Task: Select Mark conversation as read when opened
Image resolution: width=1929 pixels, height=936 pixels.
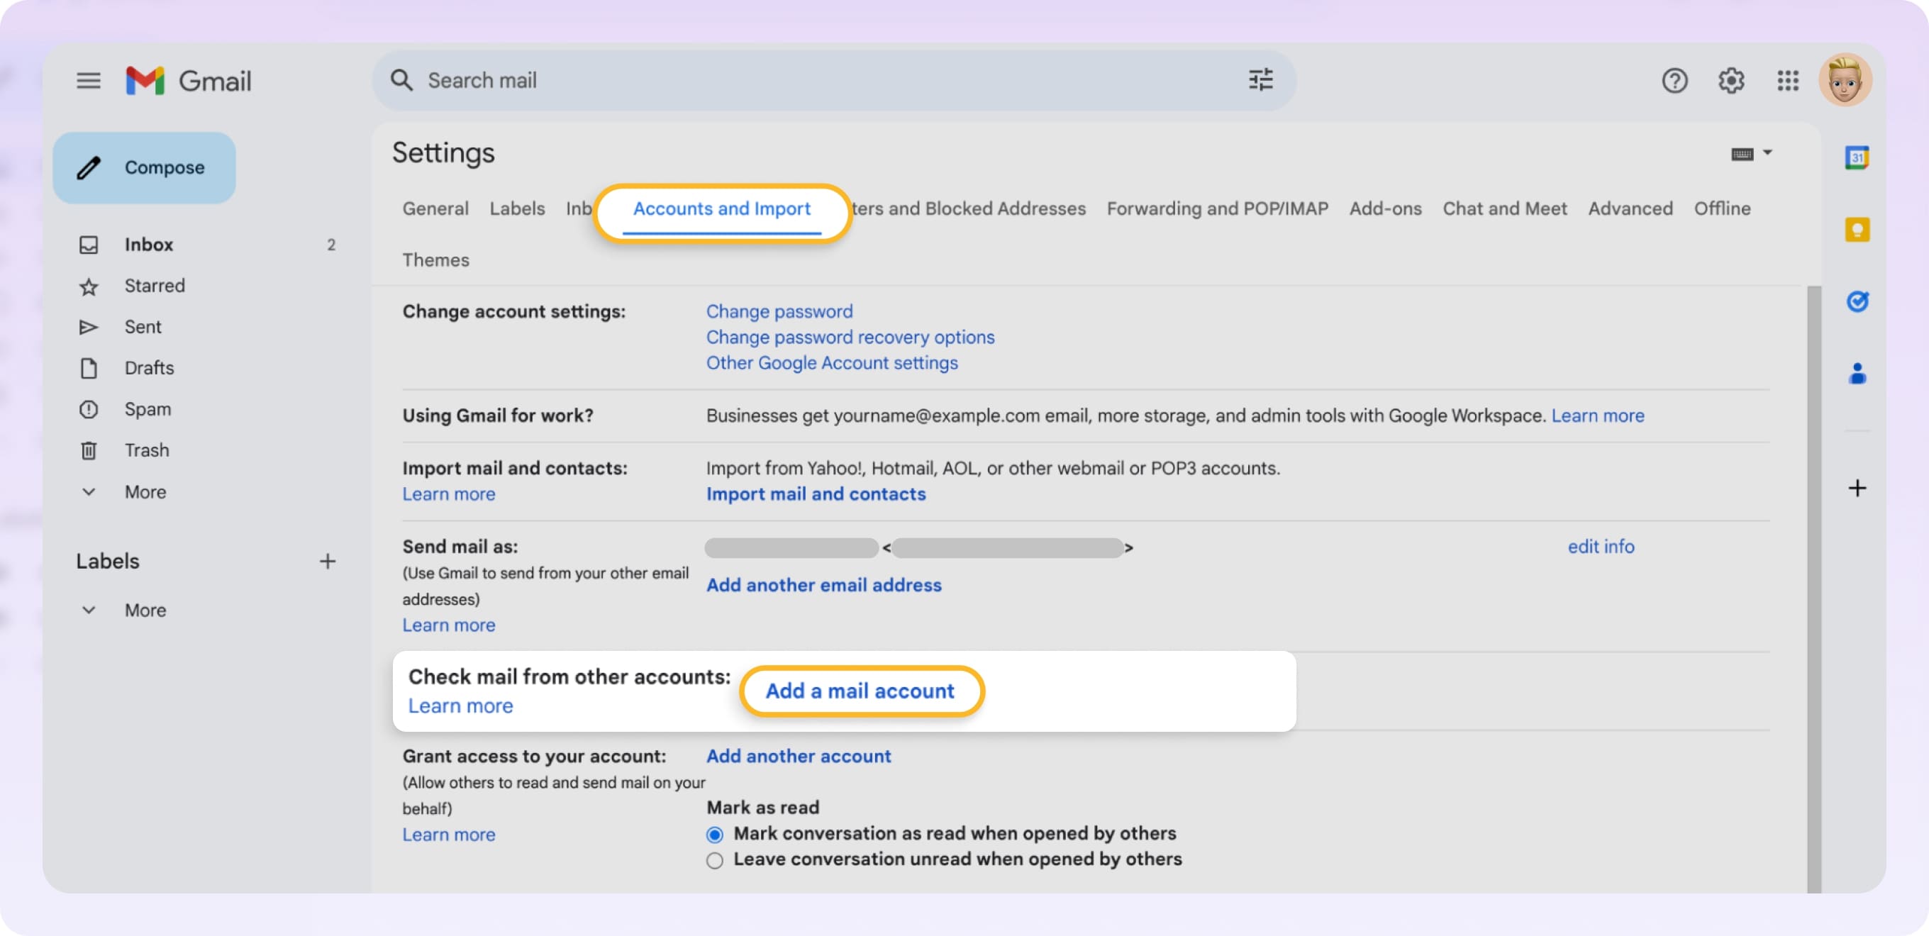Action: pos(714,833)
